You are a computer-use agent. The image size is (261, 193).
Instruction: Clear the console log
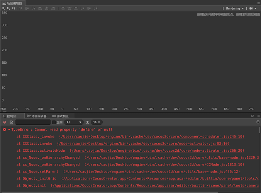[5, 122]
